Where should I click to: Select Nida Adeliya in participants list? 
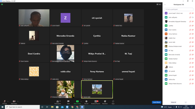(x=179, y=63)
